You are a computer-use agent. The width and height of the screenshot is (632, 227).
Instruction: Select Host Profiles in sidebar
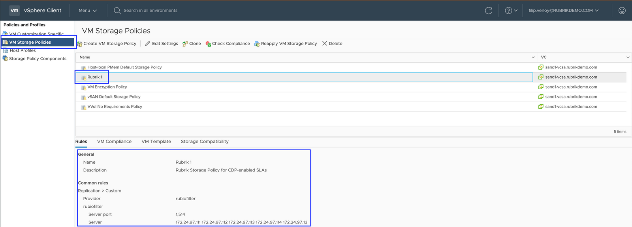pos(23,50)
